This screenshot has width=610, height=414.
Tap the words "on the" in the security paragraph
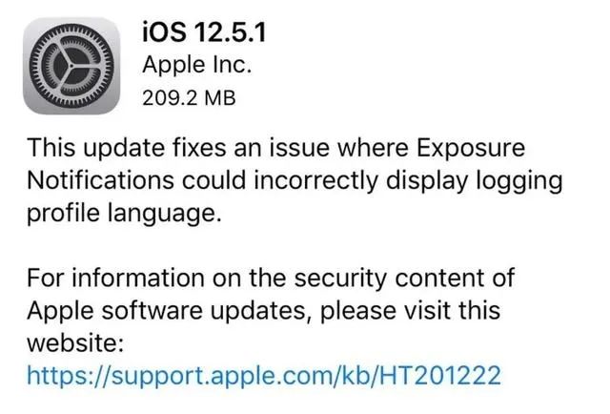pos(250,279)
